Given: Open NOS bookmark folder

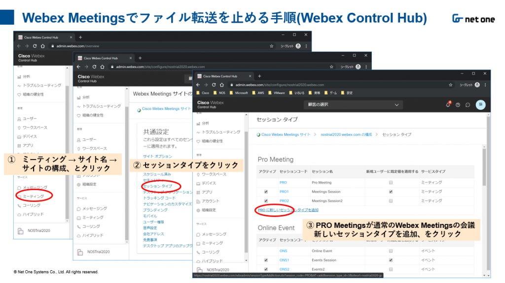Looking at the screenshot, I should tap(219, 93).
